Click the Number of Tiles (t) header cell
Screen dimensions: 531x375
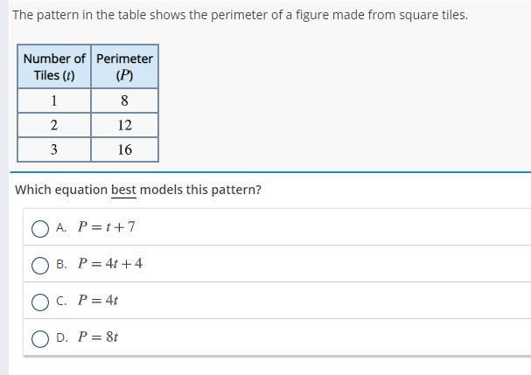click(x=54, y=66)
